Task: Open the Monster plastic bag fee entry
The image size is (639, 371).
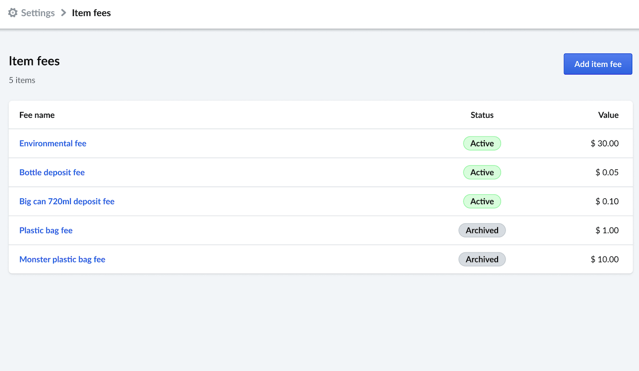Action: (x=62, y=260)
